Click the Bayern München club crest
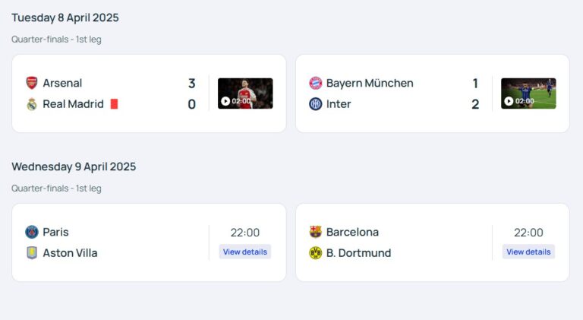Viewport: 583px width, 320px height. point(316,83)
